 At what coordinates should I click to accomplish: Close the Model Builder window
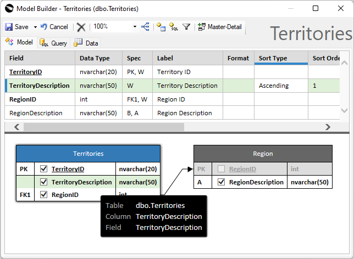pyautogui.click(x=341, y=8)
